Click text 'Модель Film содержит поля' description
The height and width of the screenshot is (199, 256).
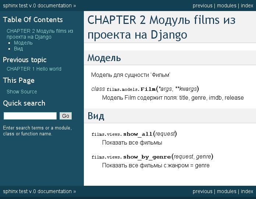(x=173, y=97)
